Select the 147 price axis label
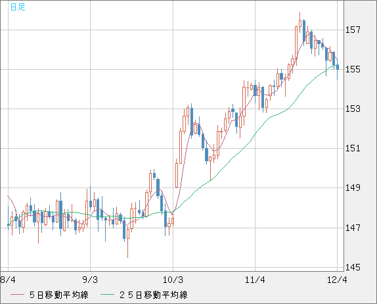377x304 pixels. point(353,228)
